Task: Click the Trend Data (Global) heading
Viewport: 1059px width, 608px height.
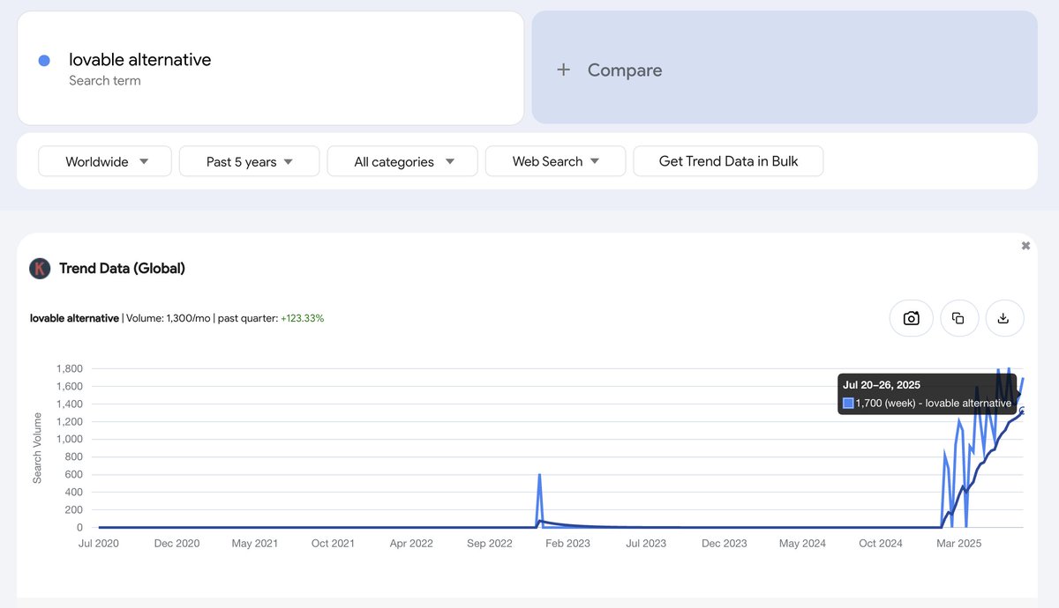Action: [x=122, y=269]
